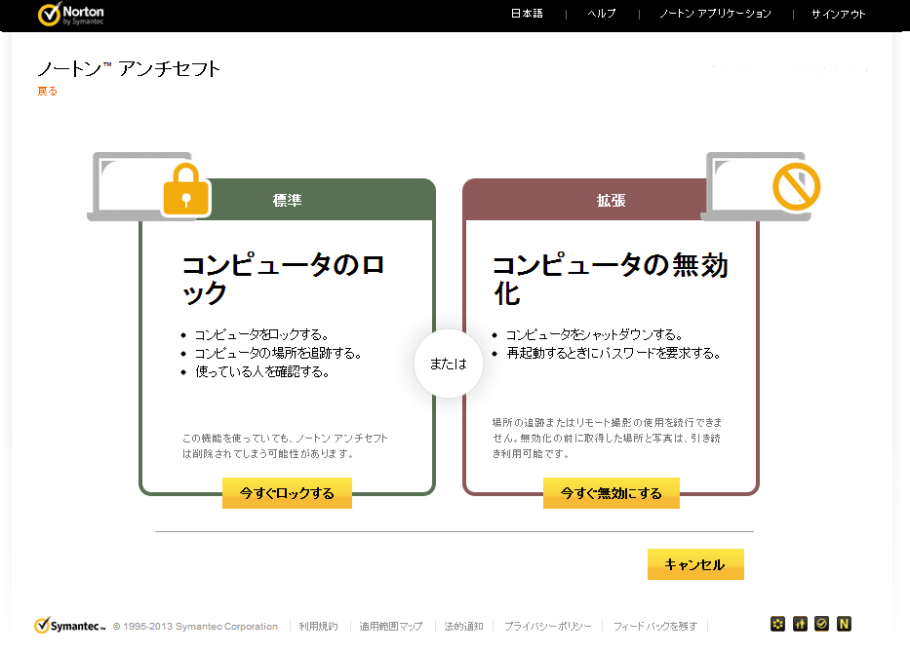
Task: Click the © 1995-2013 Symantec Corporation text
Action: tap(195, 626)
